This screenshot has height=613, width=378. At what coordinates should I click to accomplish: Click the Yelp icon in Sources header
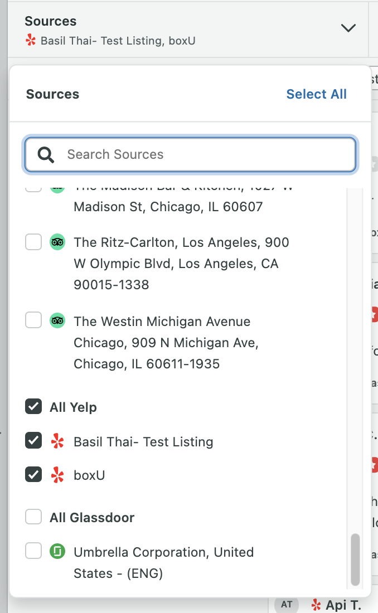[31, 41]
